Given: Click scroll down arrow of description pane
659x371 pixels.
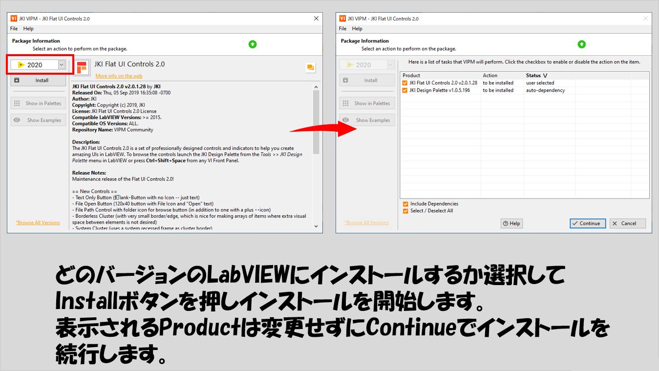Looking at the screenshot, I should (316, 227).
